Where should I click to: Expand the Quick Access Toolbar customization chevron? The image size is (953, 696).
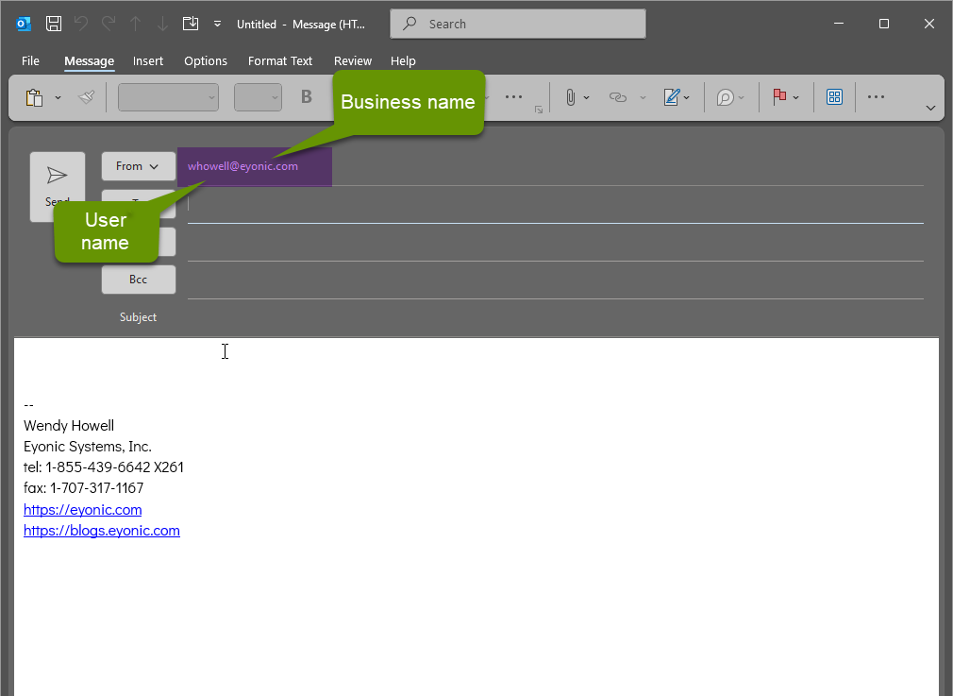(x=217, y=24)
